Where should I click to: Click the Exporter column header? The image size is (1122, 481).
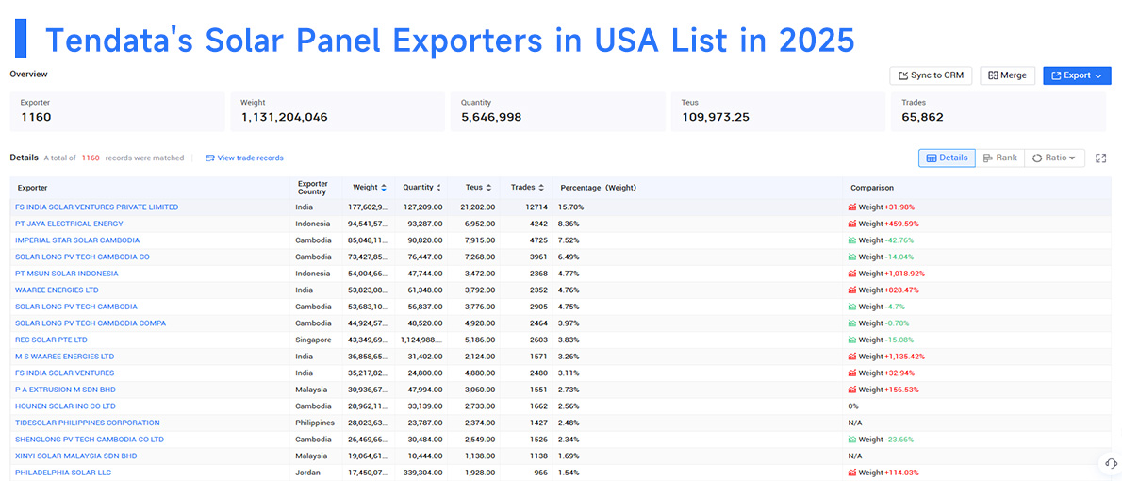(33, 188)
